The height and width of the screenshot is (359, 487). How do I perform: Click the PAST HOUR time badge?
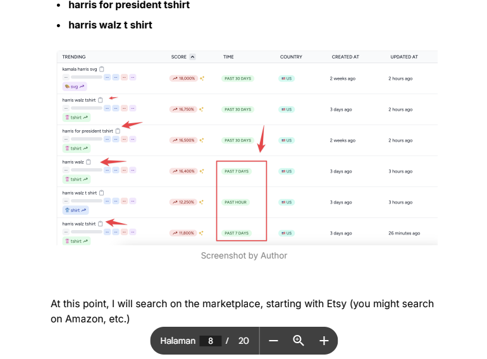pos(235,202)
